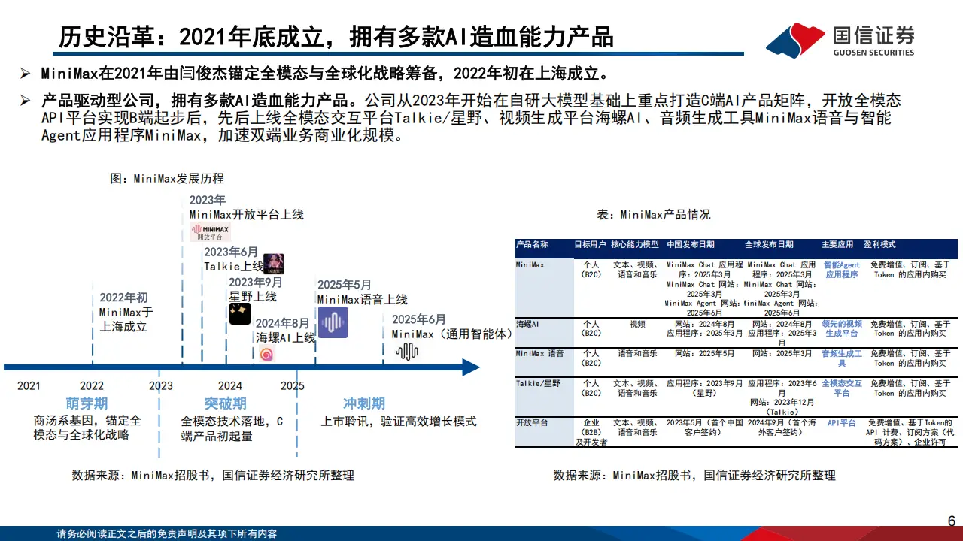Screen dimensions: 963x541
Task: Click the 2023年6月 Talkie上线 event
Action: [233, 259]
